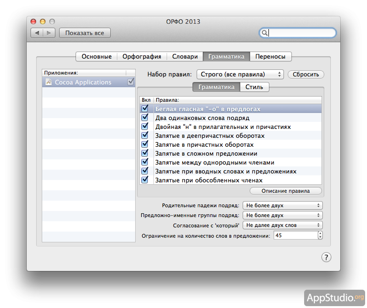Toggle checkbox Запятые в деепричастных оборотах

[145, 135]
